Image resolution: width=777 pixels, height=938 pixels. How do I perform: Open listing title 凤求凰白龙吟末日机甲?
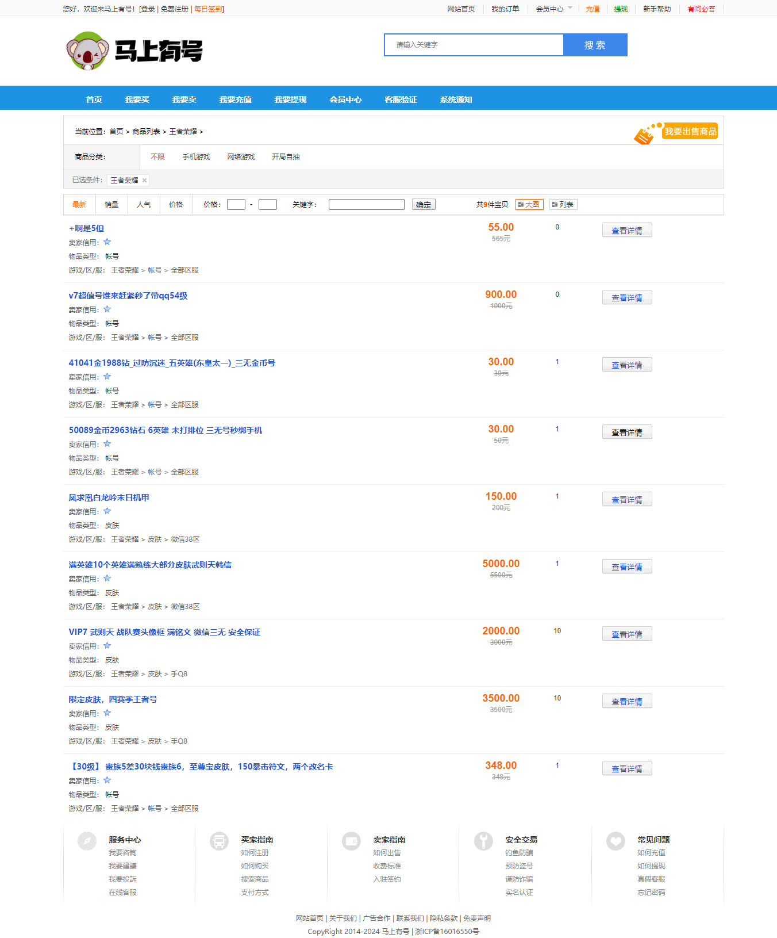click(109, 497)
